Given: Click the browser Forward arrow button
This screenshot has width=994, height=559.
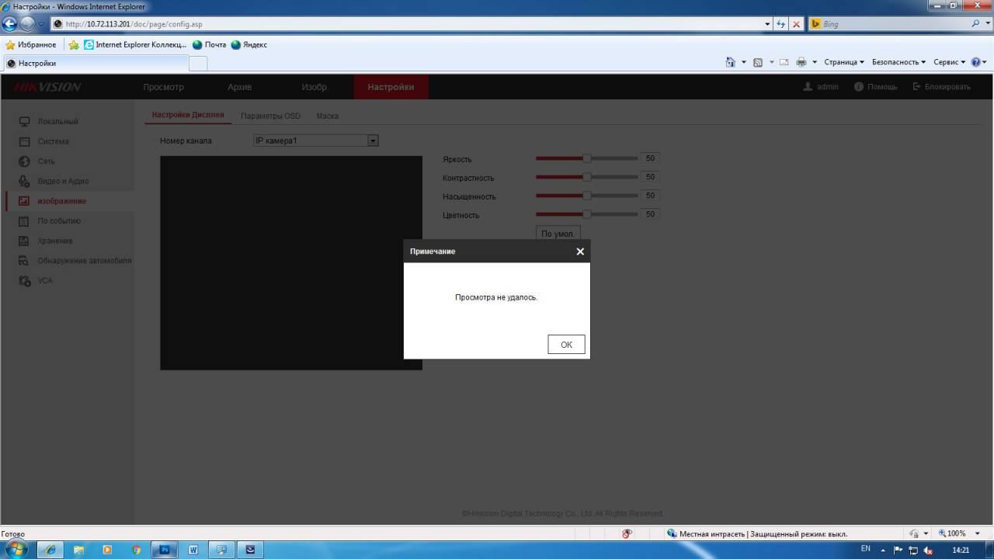Looking at the screenshot, I should (27, 24).
